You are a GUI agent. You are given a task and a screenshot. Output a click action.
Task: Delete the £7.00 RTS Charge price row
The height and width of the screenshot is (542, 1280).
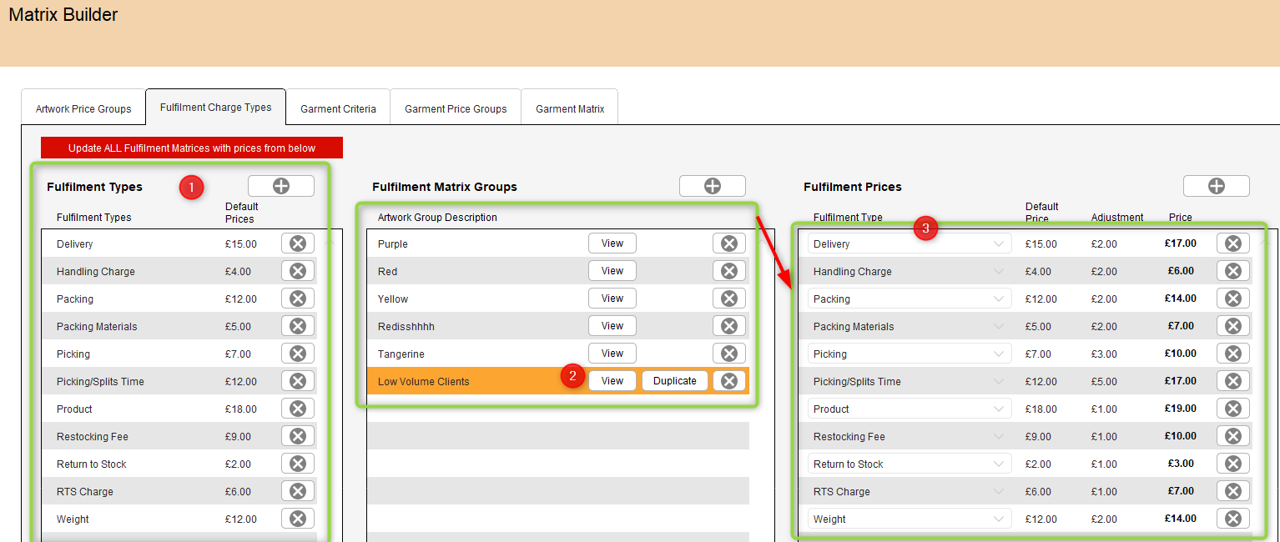[1233, 491]
